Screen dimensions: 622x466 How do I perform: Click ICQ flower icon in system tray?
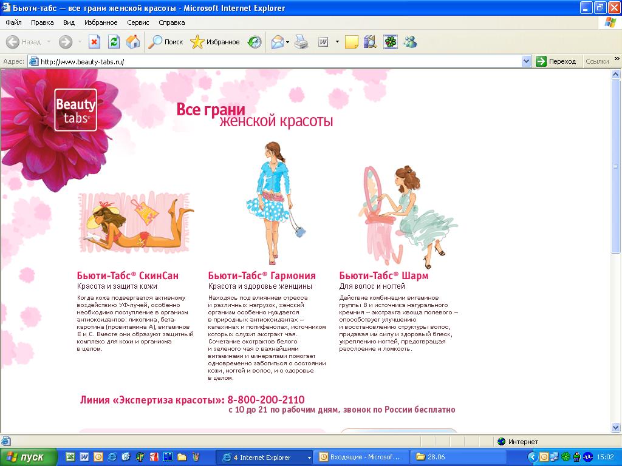coord(566,458)
